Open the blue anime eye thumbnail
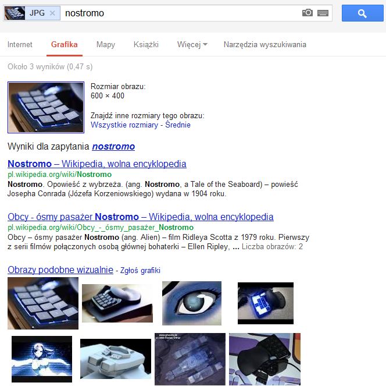The height and width of the screenshot is (386, 386). click(x=192, y=303)
